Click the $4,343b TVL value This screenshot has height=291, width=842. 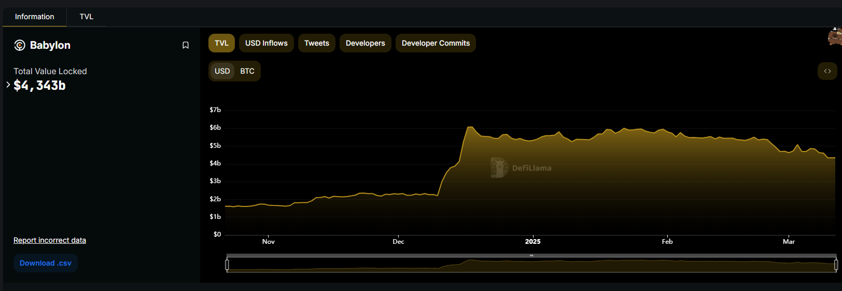point(39,86)
